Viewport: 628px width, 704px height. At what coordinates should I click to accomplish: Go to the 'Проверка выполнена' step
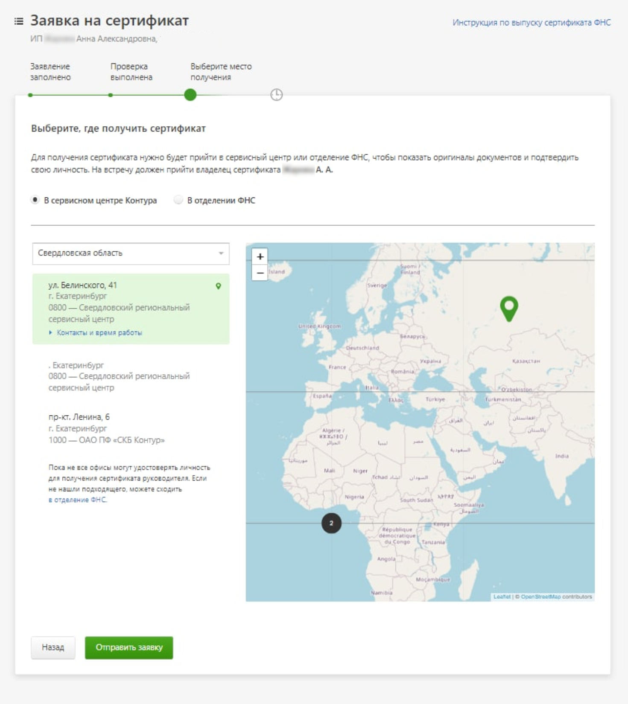point(131,72)
